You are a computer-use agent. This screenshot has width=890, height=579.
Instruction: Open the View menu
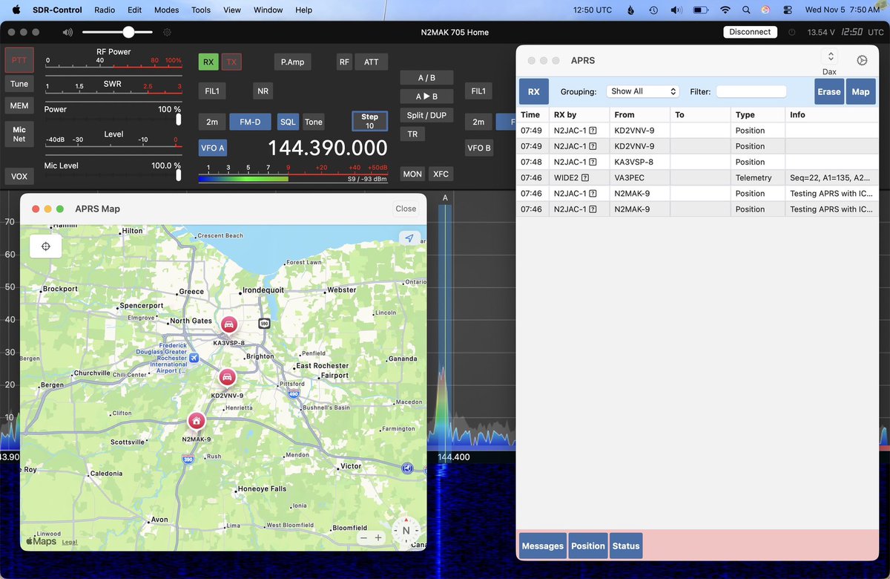point(232,10)
